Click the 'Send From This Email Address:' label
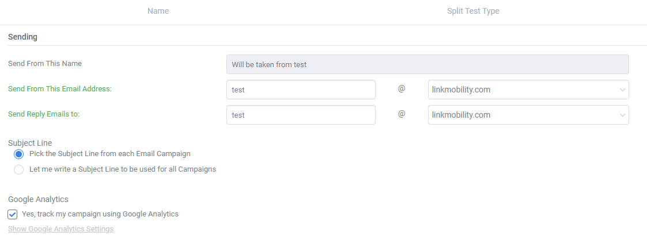Viewport: 647px width, 244px height. click(60, 89)
